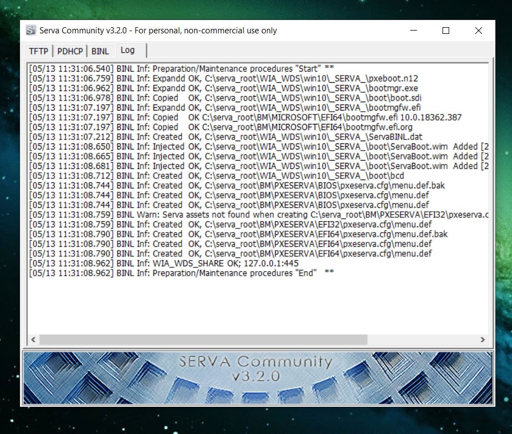Click log line BIOS pxeserva.cfg\menu.def.bak
This screenshot has width=512, height=434.
tap(237, 186)
